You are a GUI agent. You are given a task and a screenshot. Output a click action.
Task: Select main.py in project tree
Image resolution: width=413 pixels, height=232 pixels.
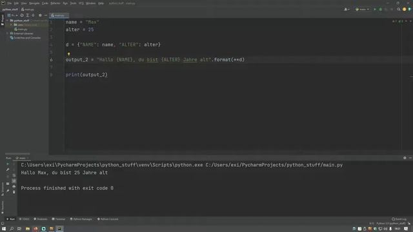[21, 29]
